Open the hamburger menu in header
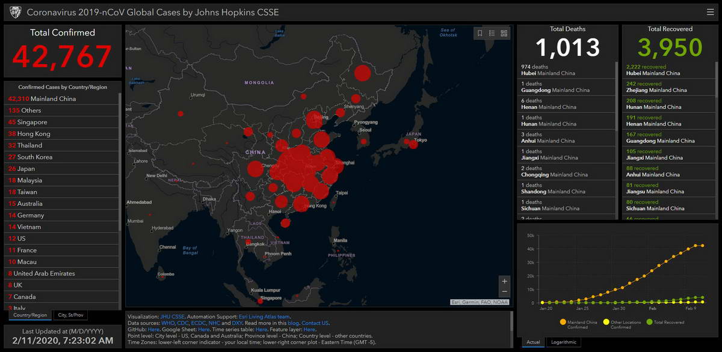 pyautogui.click(x=710, y=12)
